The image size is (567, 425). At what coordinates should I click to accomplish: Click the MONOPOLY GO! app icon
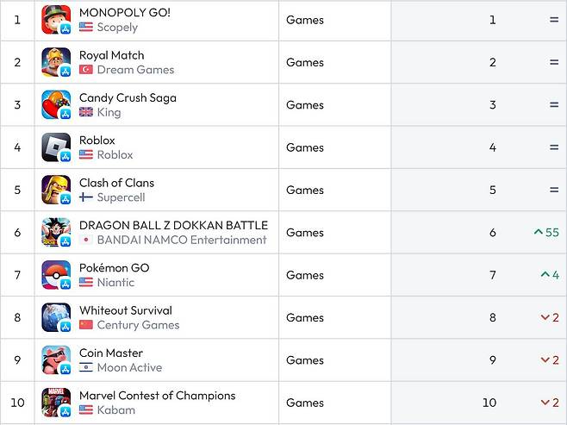(56, 20)
